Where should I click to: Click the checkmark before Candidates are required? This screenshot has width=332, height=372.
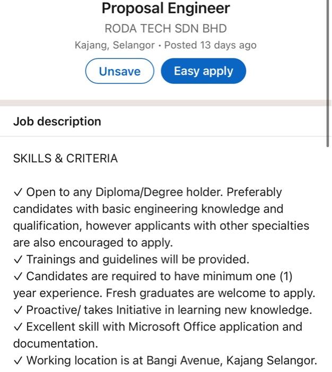click(x=18, y=277)
